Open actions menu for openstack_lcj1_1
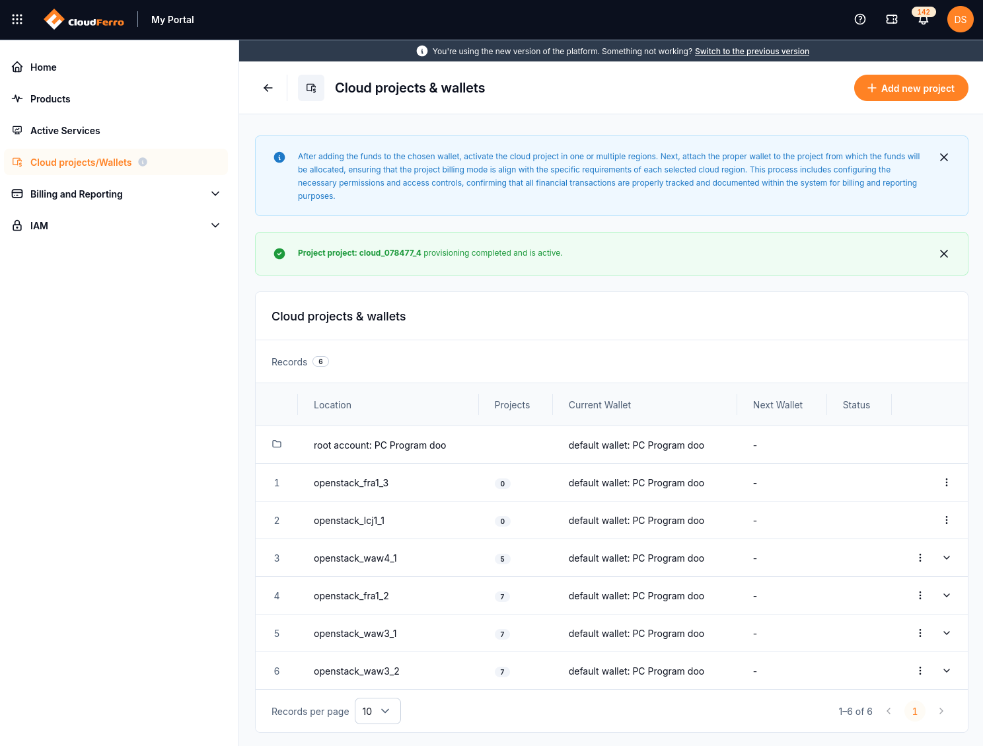The height and width of the screenshot is (746, 983). (x=947, y=520)
